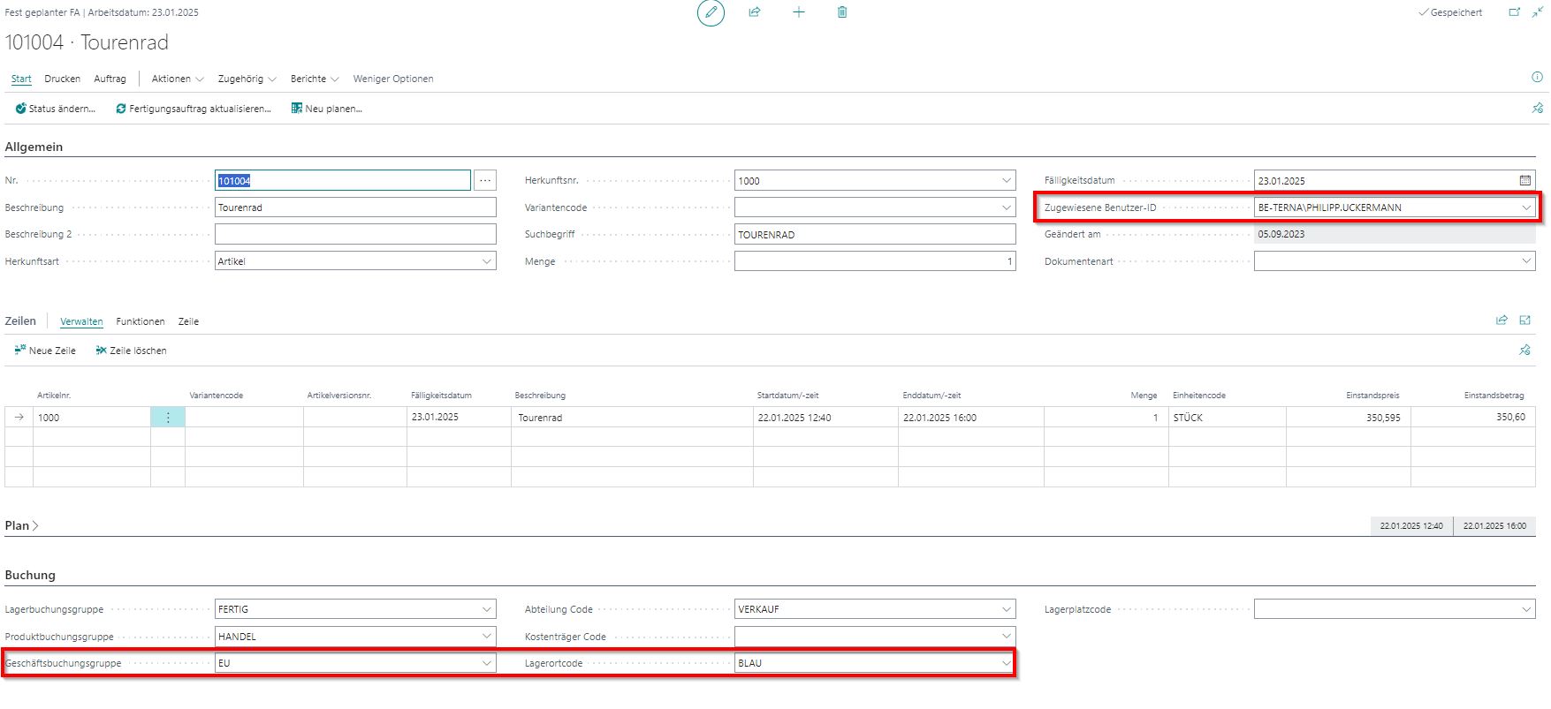Click the Nr. input field

pyautogui.click(x=343, y=180)
